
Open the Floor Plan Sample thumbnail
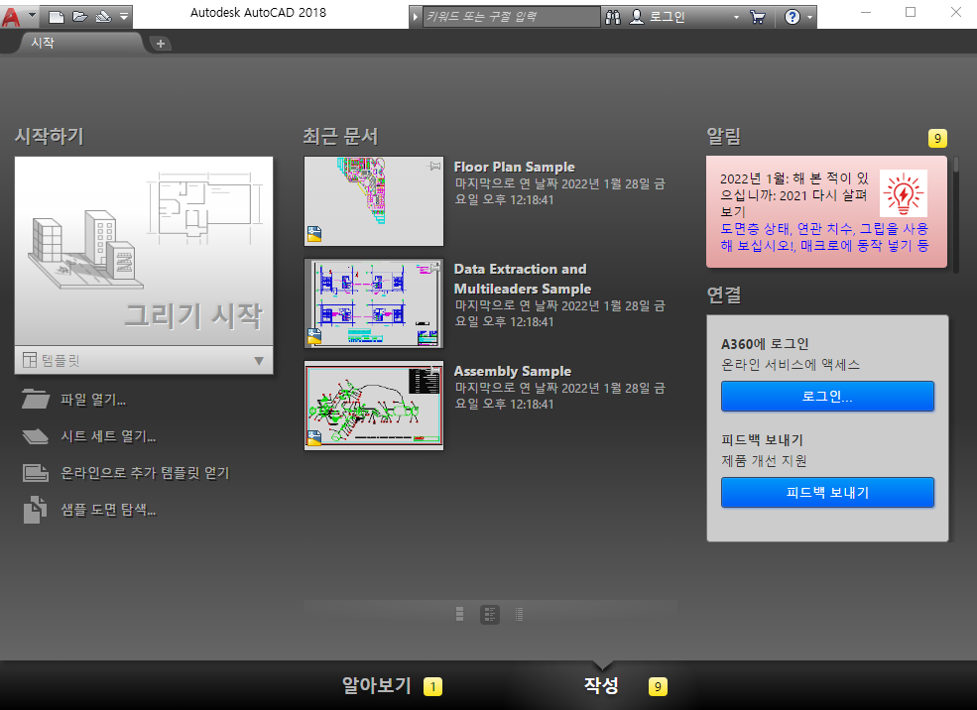[x=374, y=201]
